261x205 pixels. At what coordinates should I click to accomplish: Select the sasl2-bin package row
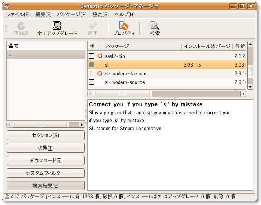click(x=167, y=56)
